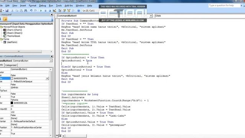
Task: Click the Properties list scroll up arrow
Action: pos(51,69)
